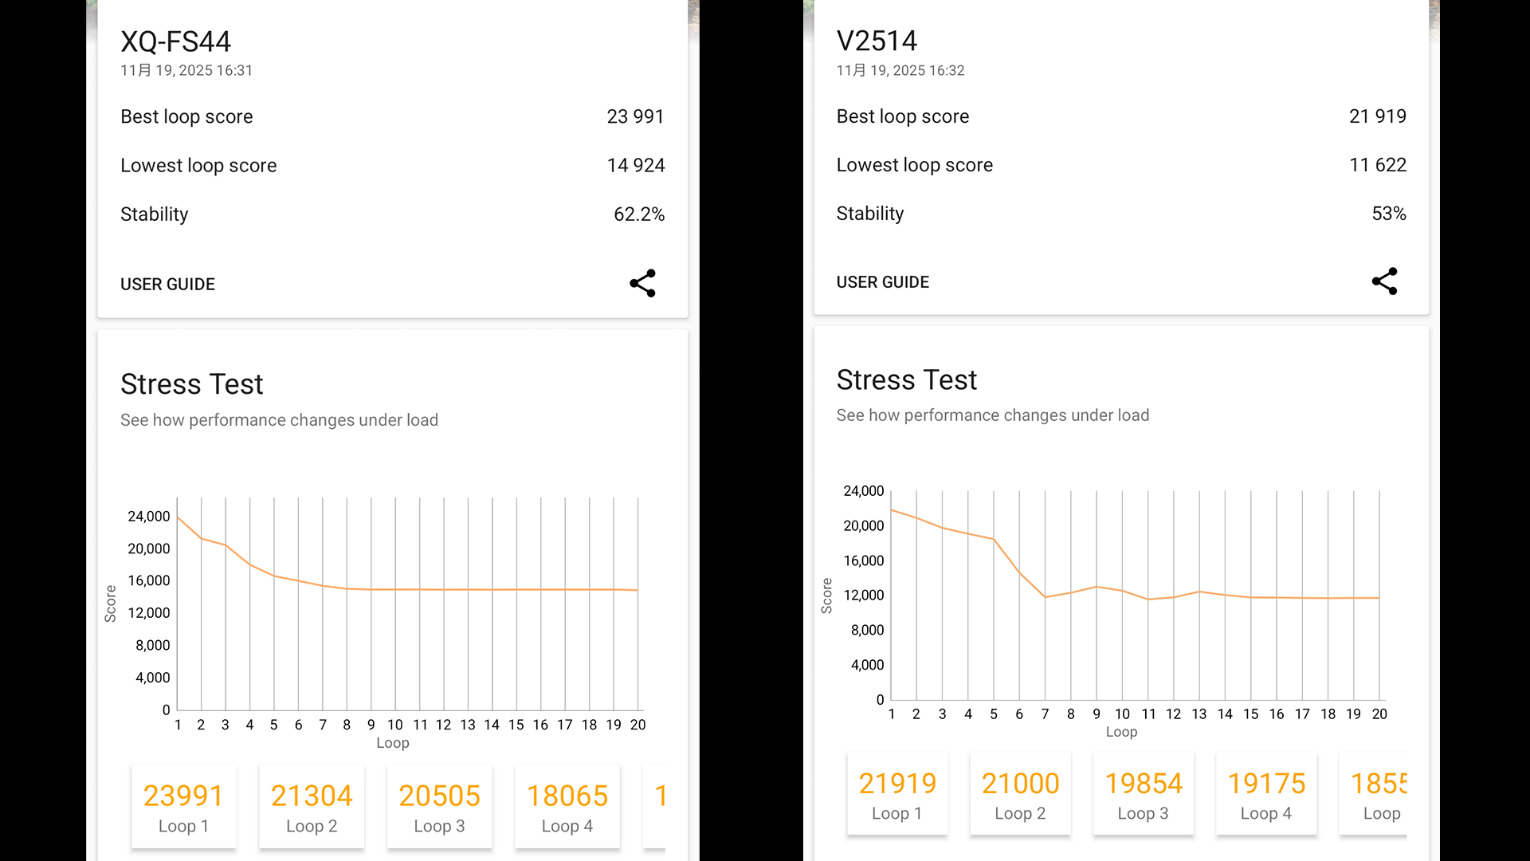Click share icon on V2514 card
Image resolution: width=1530 pixels, height=861 pixels.
(1384, 281)
